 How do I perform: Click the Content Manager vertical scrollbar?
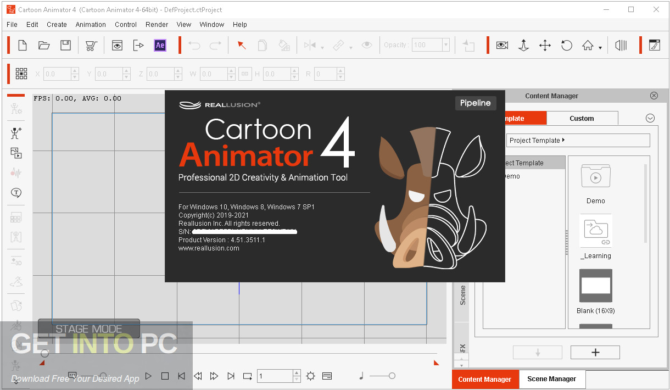coord(645,203)
